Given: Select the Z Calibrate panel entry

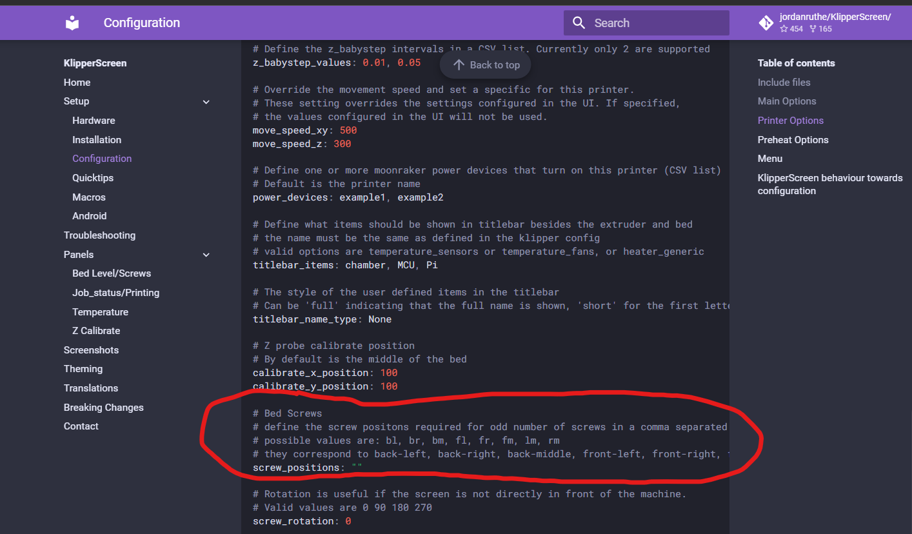Looking at the screenshot, I should 97,330.
